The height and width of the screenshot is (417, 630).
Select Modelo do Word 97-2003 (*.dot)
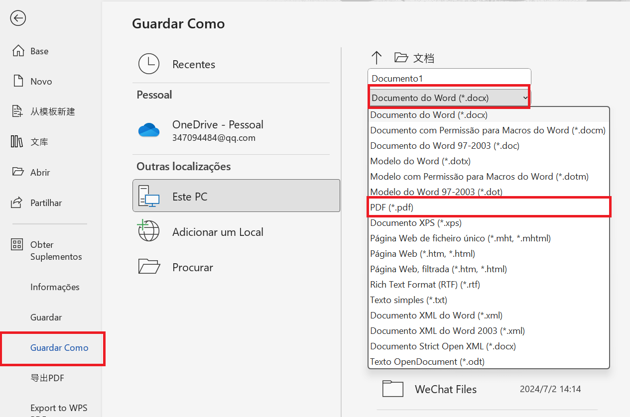(489, 192)
